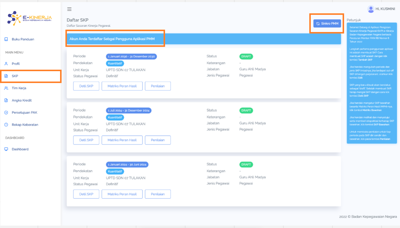Click the Angka Kredit file icon
Image resolution: width=400 pixels, height=228 pixels.
6,100
